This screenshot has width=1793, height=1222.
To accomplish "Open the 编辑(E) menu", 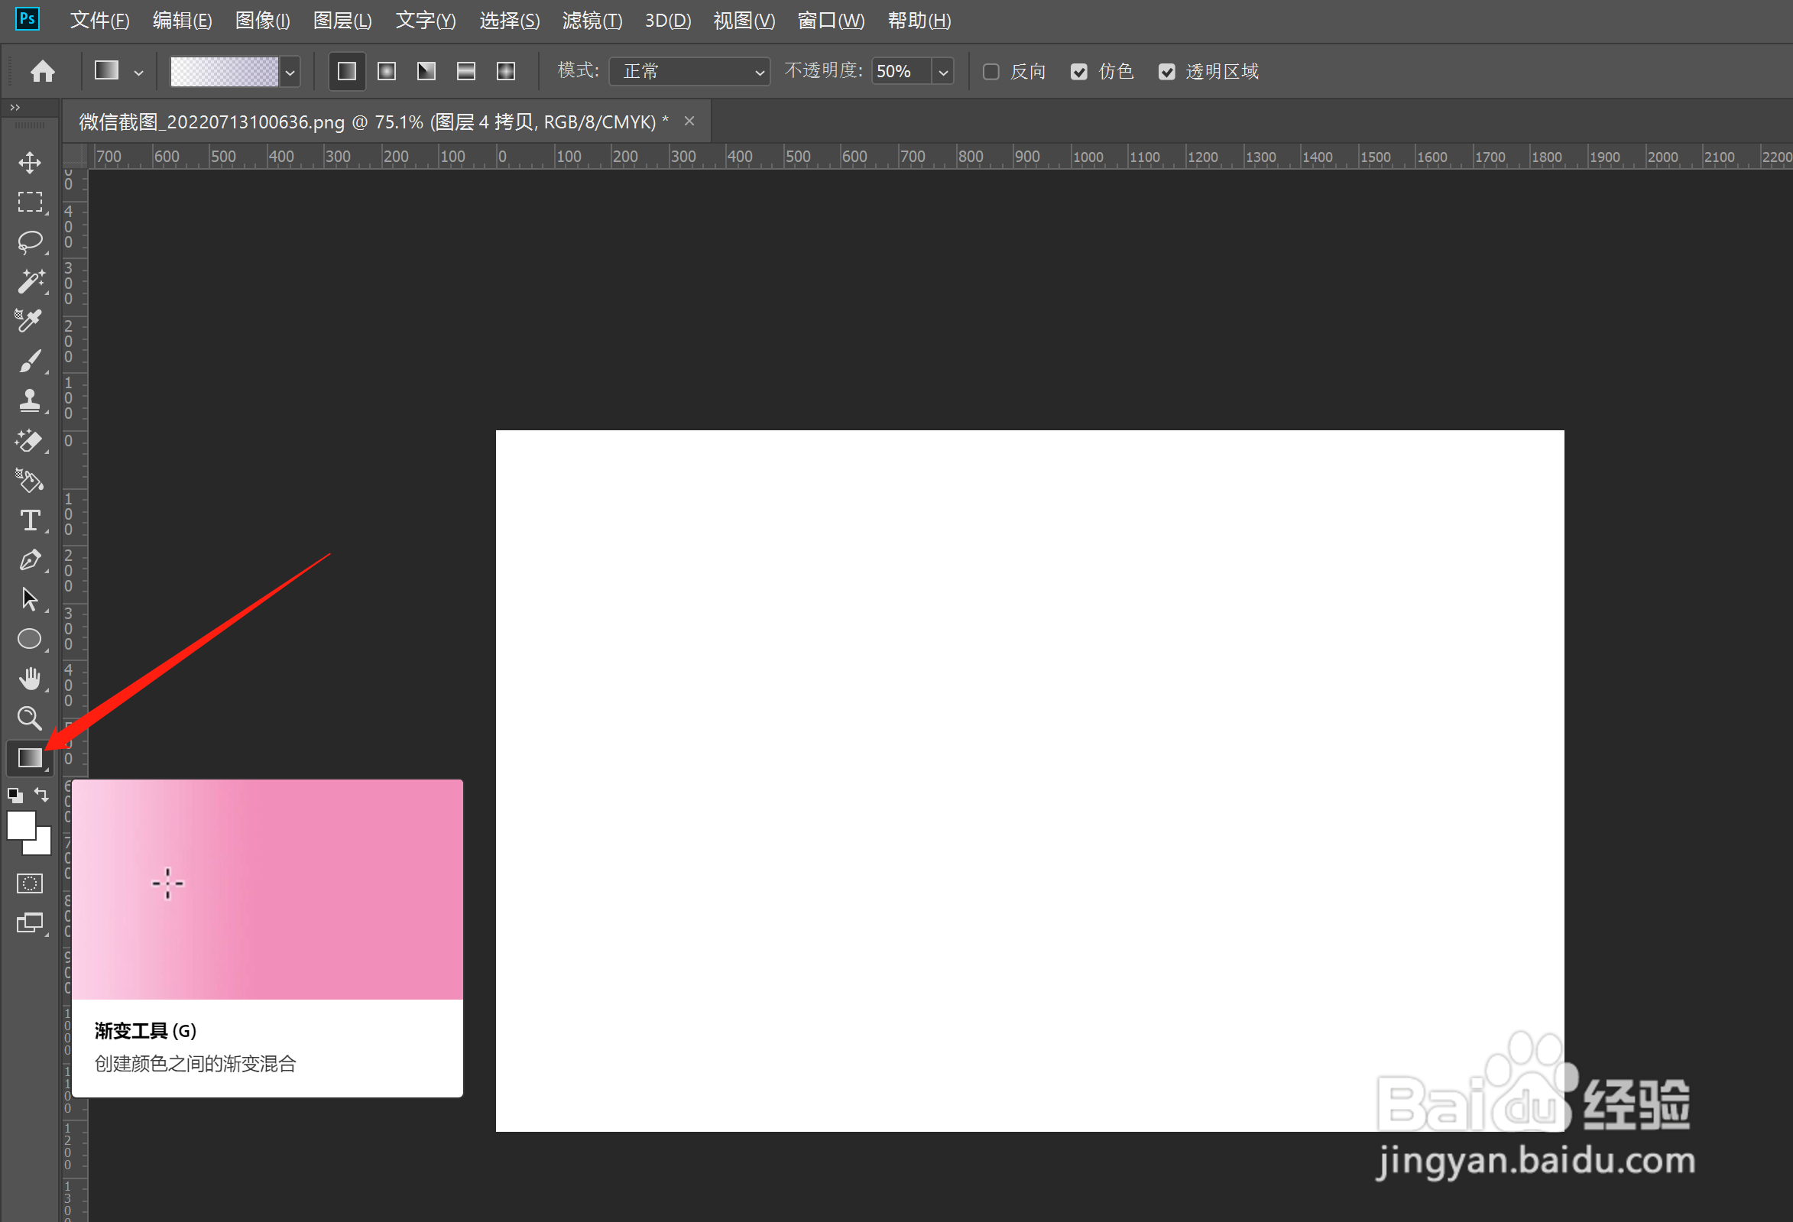I will tap(182, 21).
